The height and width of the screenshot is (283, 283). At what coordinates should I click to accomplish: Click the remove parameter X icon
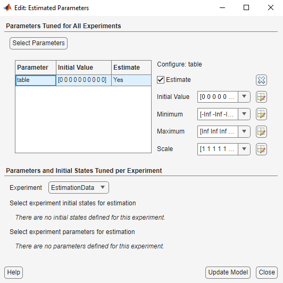point(261,80)
